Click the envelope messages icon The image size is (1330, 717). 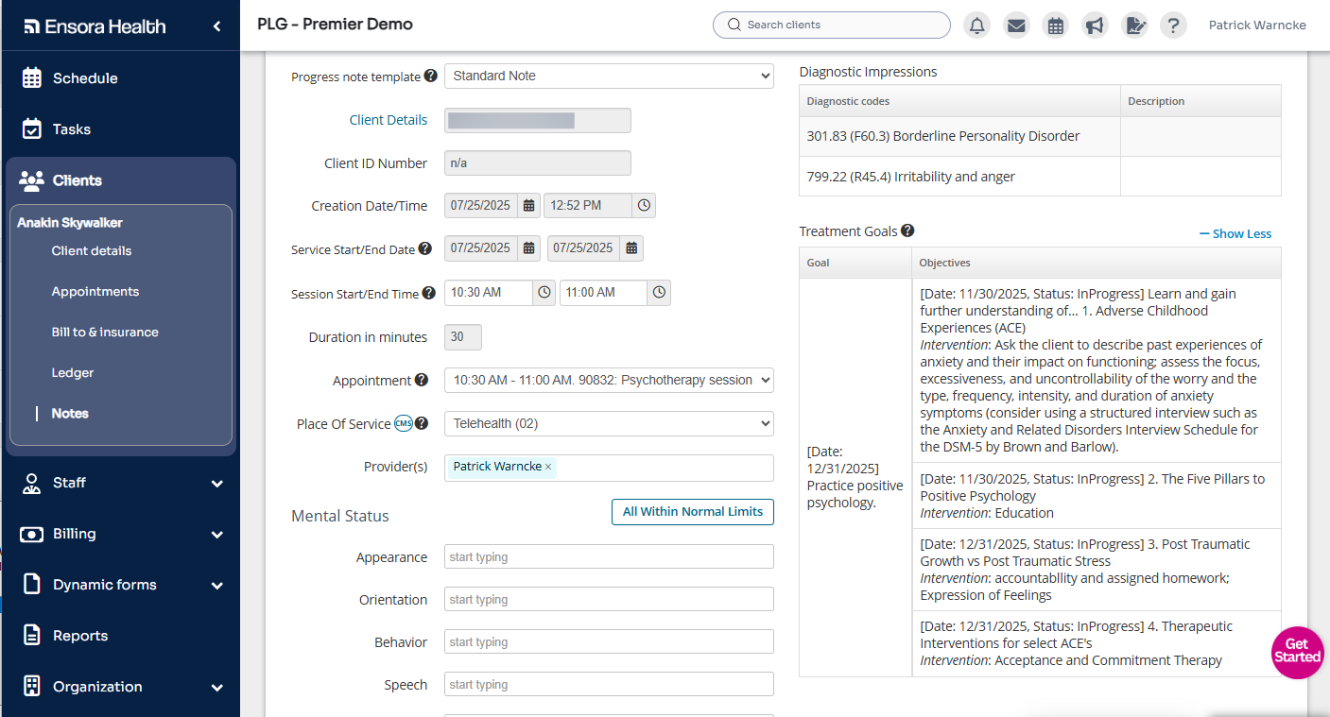click(1016, 26)
